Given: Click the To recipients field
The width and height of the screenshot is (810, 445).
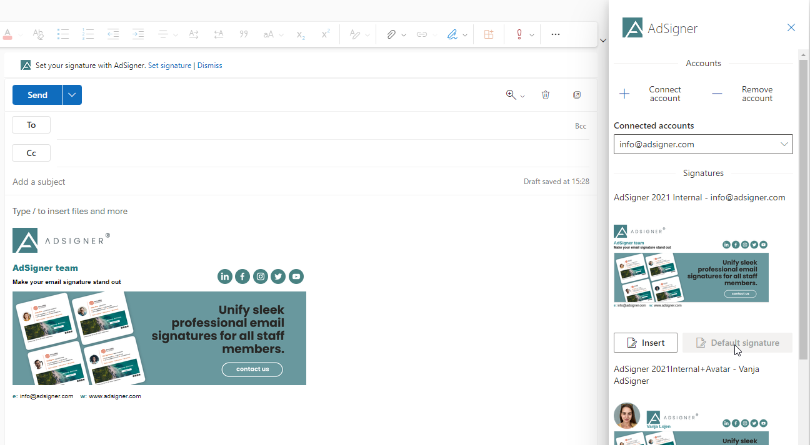Looking at the screenshot, I should click(x=312, y=125).
